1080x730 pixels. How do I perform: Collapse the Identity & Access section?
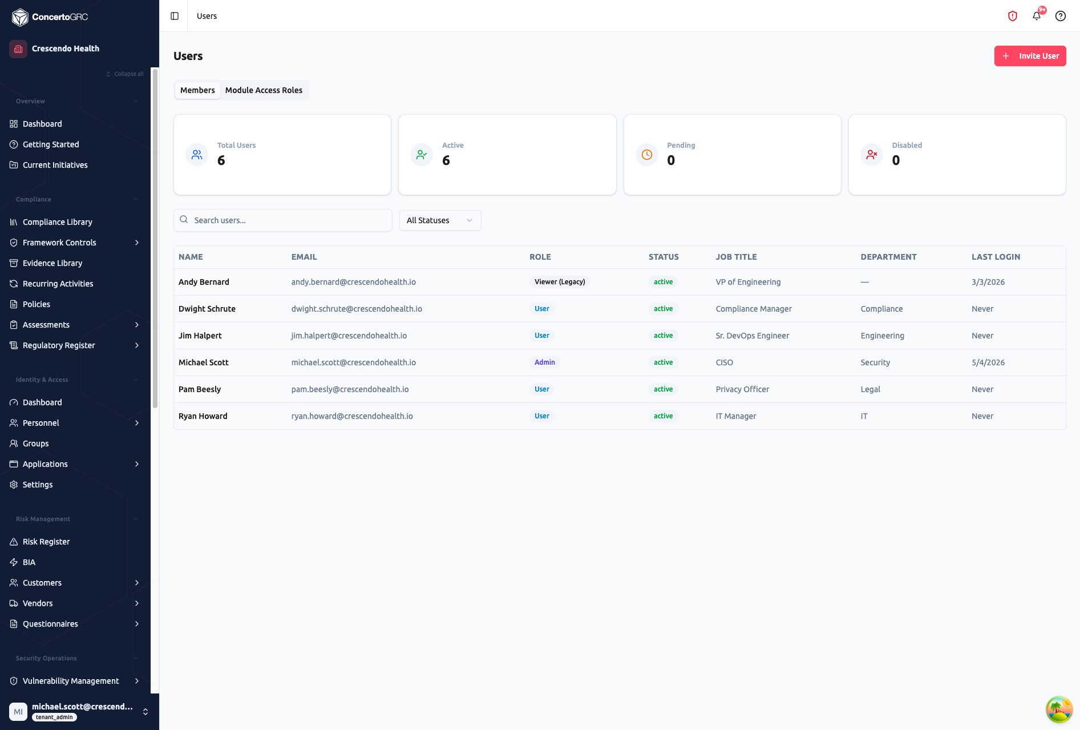[136, 380]
